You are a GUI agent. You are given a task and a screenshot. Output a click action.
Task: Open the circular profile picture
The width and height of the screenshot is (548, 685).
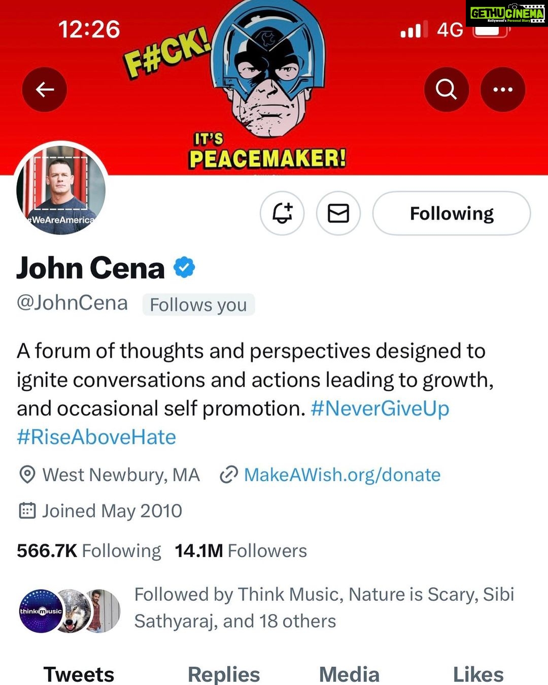pyautogui.click(x=61, y=189)
